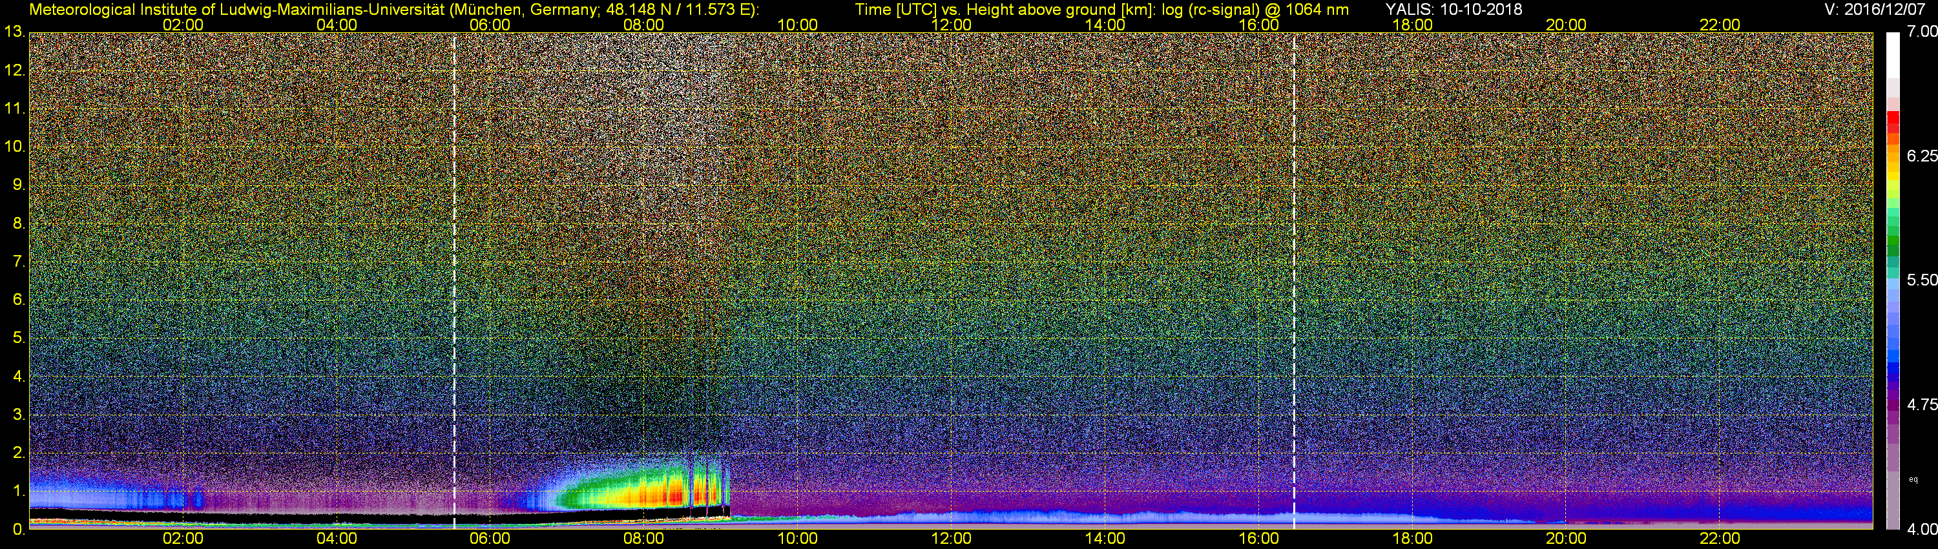Screen dimensions: 1938x549
Task: Click the 22:00 label on the bottom axis
Action: [1720, 539]
